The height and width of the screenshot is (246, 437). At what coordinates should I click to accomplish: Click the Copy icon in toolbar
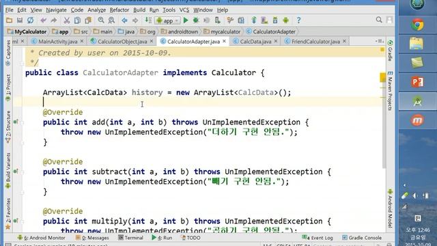77,20
